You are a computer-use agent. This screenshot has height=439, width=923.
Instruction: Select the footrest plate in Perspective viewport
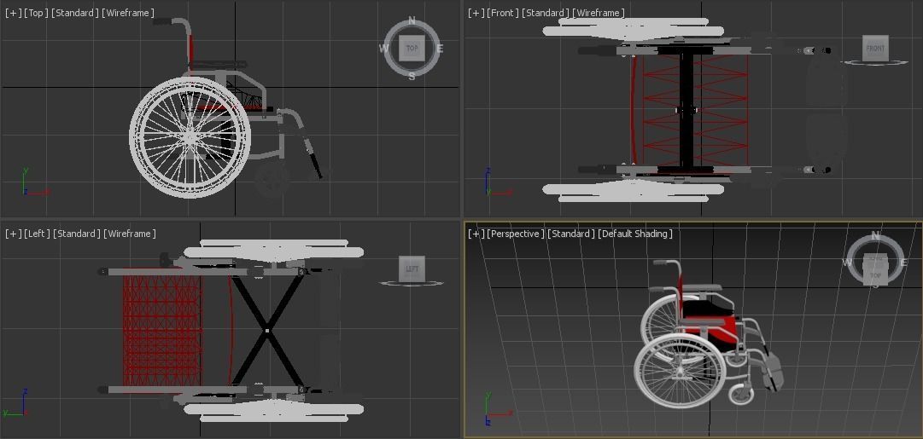click(x=773, y=372)
